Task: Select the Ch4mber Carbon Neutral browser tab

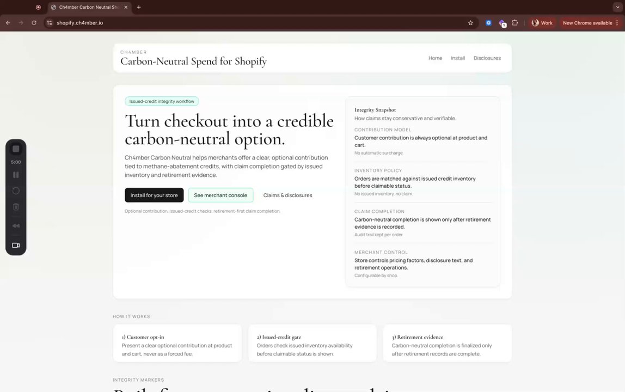Action: (90, 7)
